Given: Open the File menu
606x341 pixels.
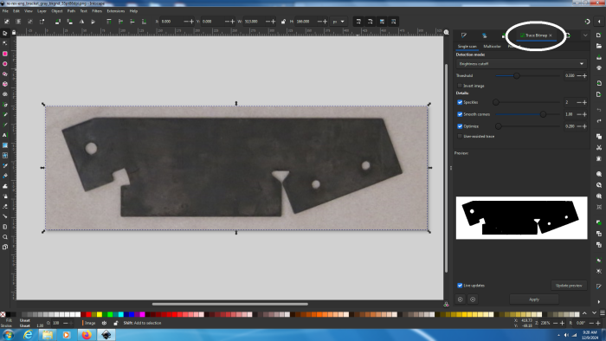Looking at the screenshot, I should (x=5, y=11).
